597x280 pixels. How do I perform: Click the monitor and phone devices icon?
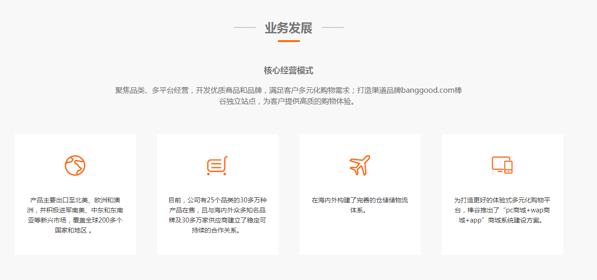[502, 165]
